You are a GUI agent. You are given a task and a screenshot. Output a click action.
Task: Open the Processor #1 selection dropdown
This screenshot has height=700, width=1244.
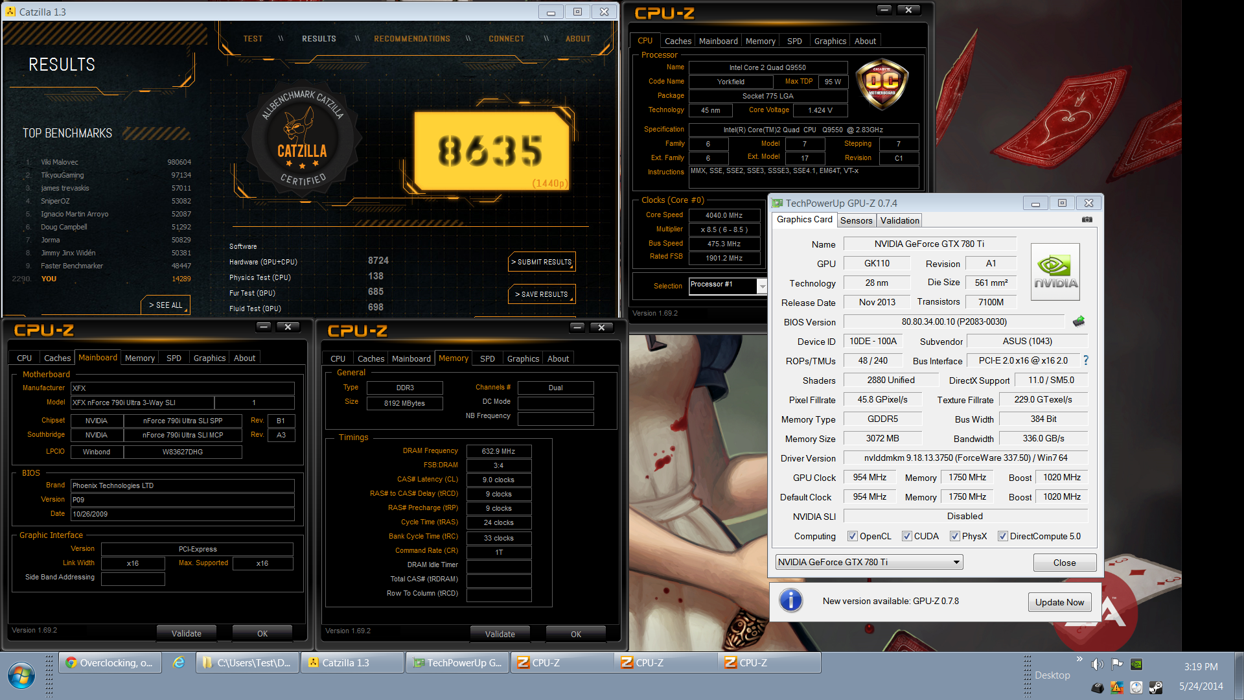point(728,286)
